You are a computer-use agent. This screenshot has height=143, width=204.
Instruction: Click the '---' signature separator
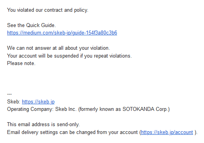coord(9,94)
